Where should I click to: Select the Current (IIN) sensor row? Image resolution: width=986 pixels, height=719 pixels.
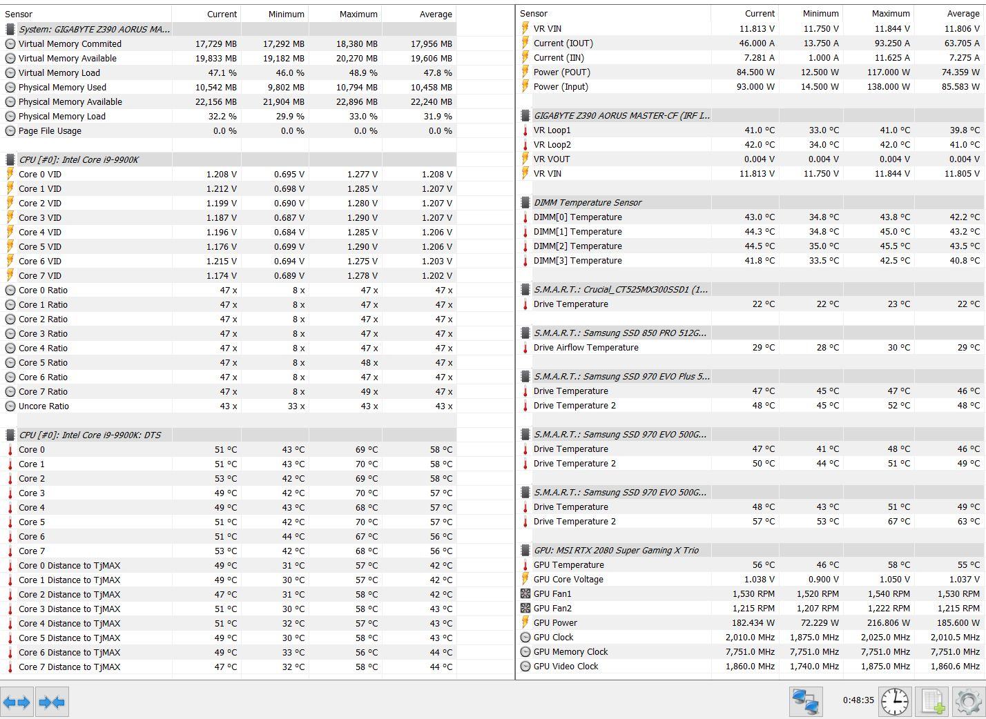point(751,58)
